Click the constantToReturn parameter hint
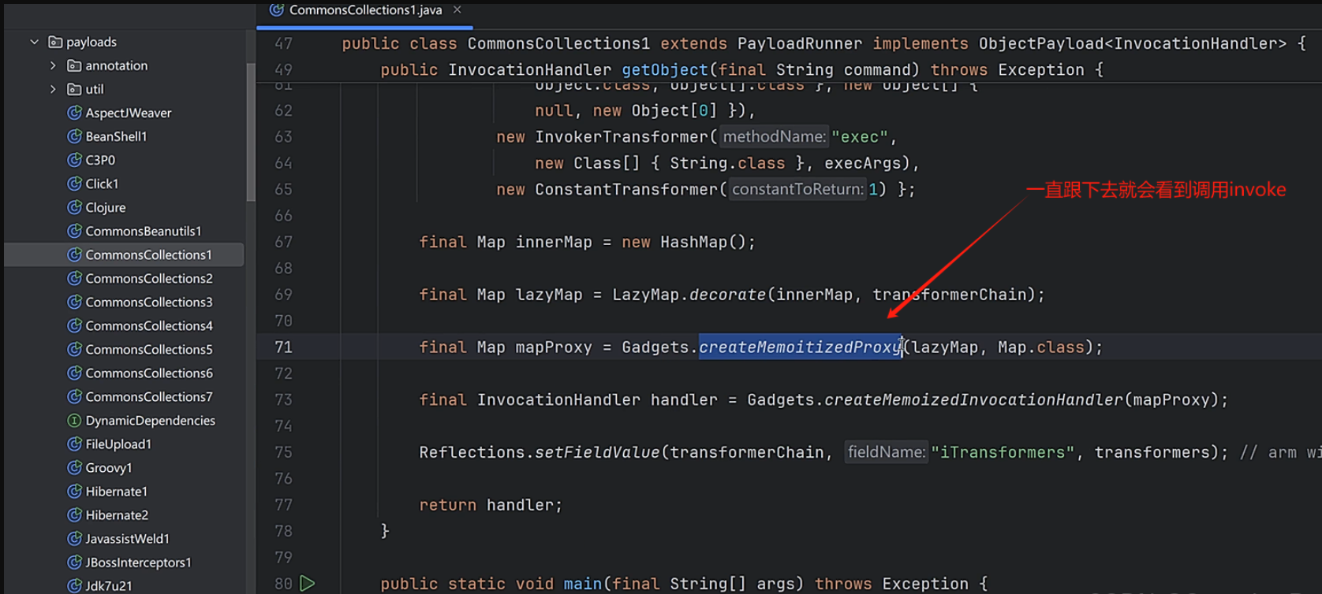 (x=797, y=189)
